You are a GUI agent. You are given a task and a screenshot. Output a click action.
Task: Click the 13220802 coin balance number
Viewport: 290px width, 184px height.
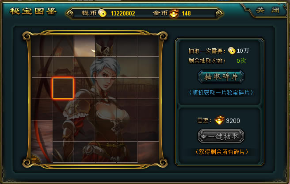[x=123, y=13]
